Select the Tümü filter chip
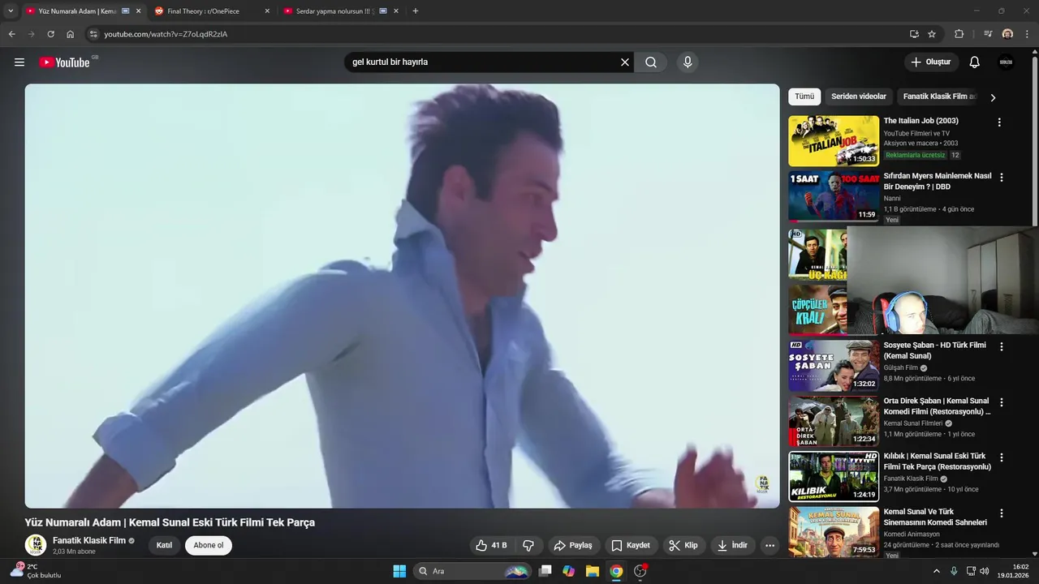The height and width of the screenshot is (584, 1039). click(x=804, y=97)
